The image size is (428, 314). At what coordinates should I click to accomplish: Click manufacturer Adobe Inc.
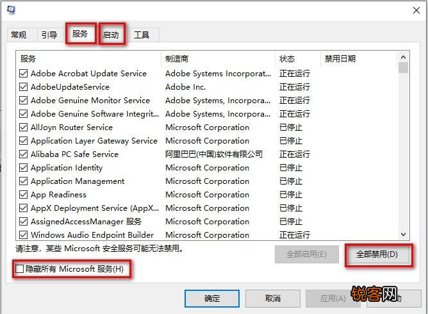(x=185, y=87)
